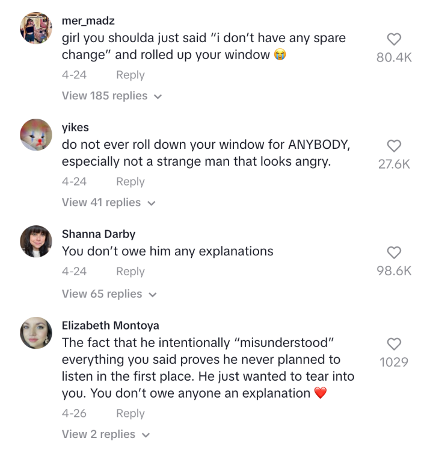
Task: Reply to Shanna Darby's comment
Action: [x=131, y=272]
